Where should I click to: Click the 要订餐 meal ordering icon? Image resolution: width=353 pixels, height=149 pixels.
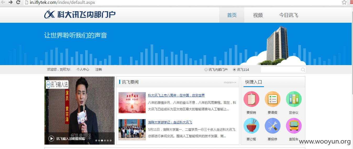(x=251, y=126)
